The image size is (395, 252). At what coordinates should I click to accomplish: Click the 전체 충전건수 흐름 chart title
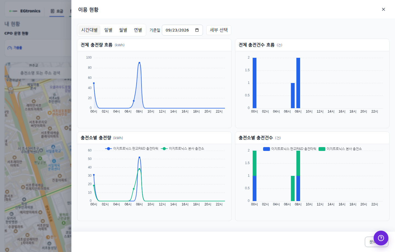coord(256,45)
